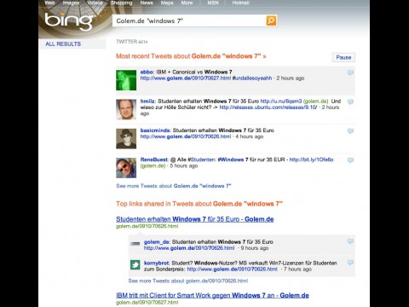Open the More menu in navigation
Screen dimensions: 409x307
pos(187,3)
